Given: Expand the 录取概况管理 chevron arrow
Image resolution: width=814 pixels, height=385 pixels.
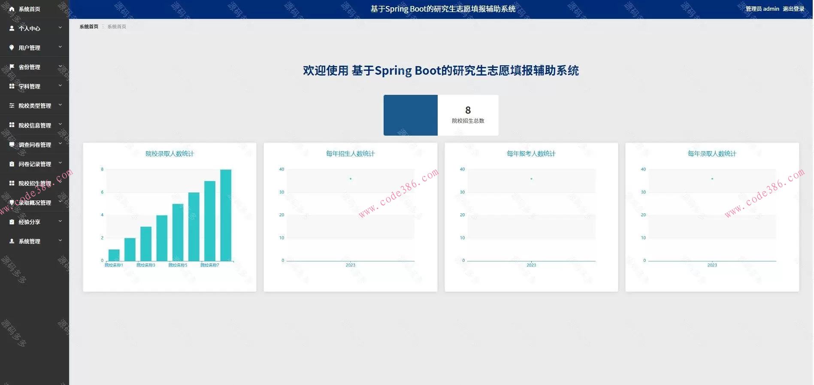Looking at the screenshot, I should tap(60, 202).
